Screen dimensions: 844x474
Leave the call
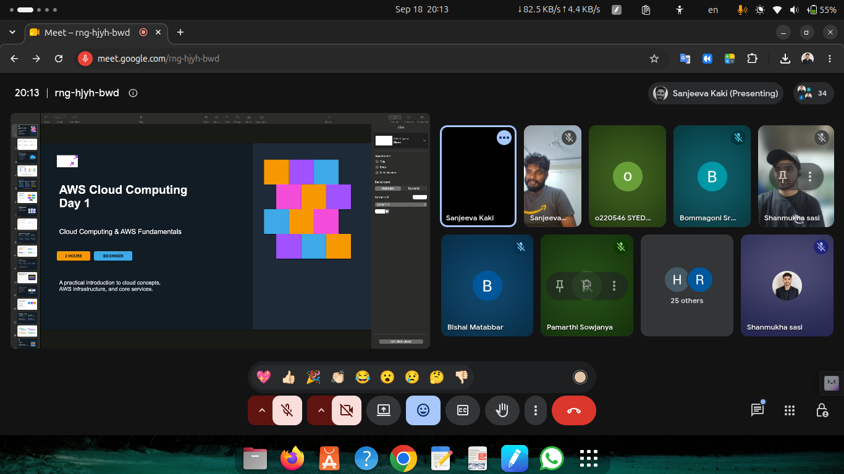point(574,410)
